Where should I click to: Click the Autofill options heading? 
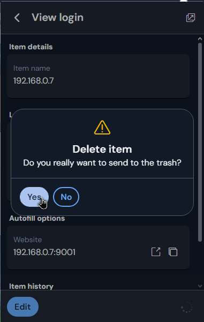point(37,218)
